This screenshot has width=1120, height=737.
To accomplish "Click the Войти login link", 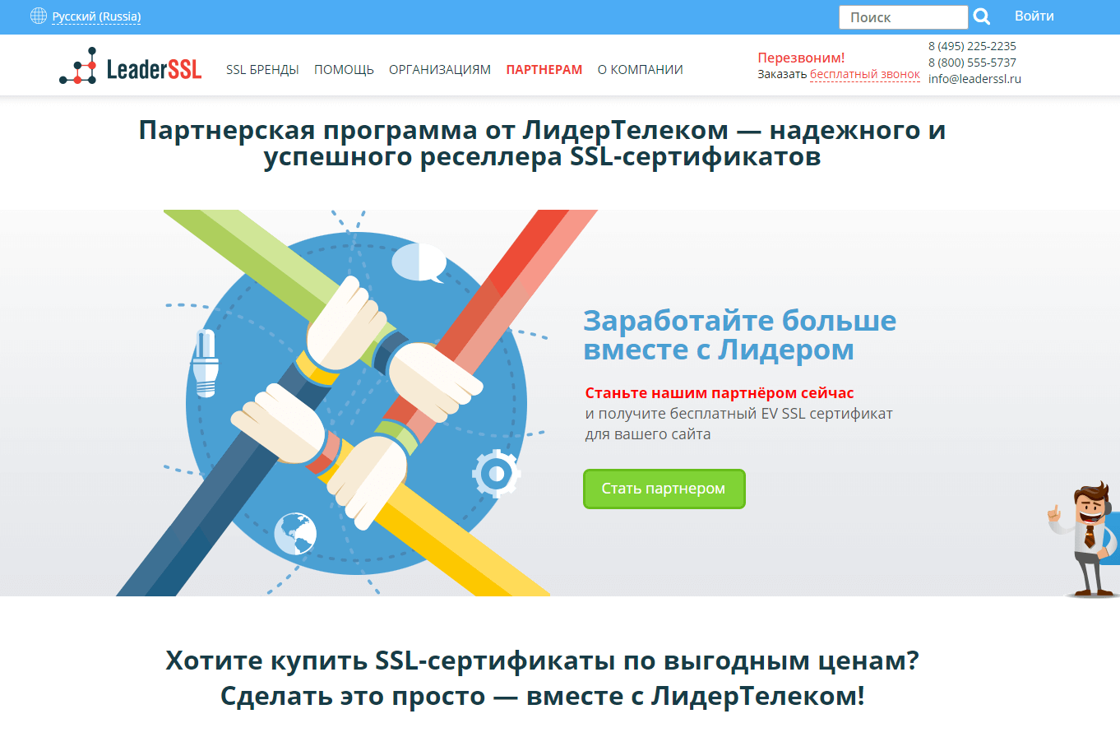I will 1034,16.
